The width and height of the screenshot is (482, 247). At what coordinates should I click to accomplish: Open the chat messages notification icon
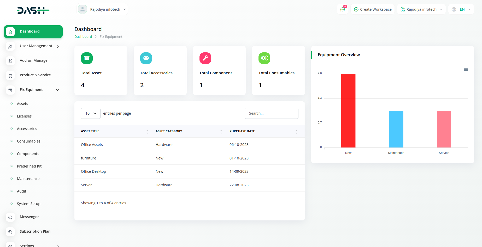(x=343, y=9)
